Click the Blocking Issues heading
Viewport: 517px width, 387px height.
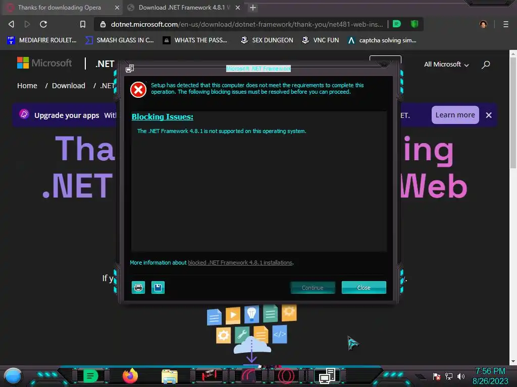click(x=162, y=116)
